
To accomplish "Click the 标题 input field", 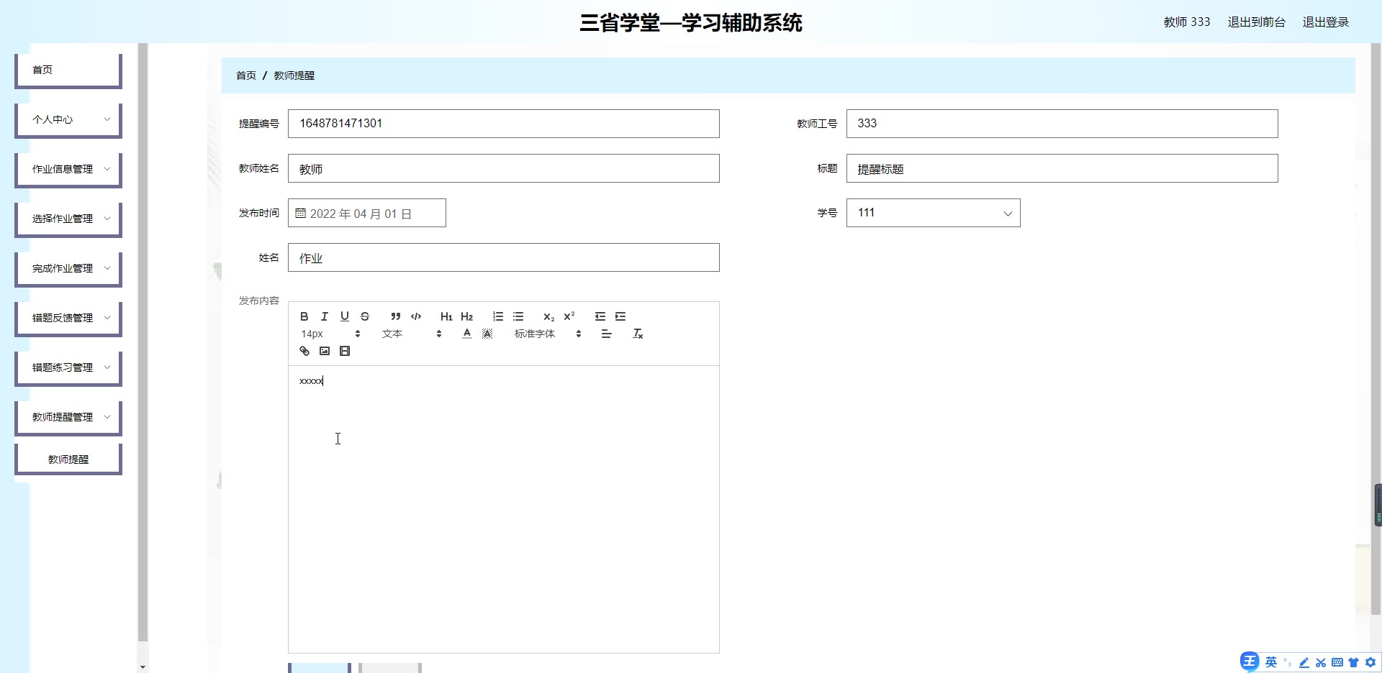I will point(1062,168).
